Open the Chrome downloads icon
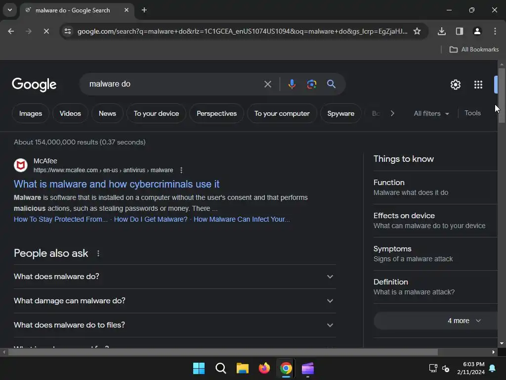This screenshot has height=380, width=506. point(442,31)
